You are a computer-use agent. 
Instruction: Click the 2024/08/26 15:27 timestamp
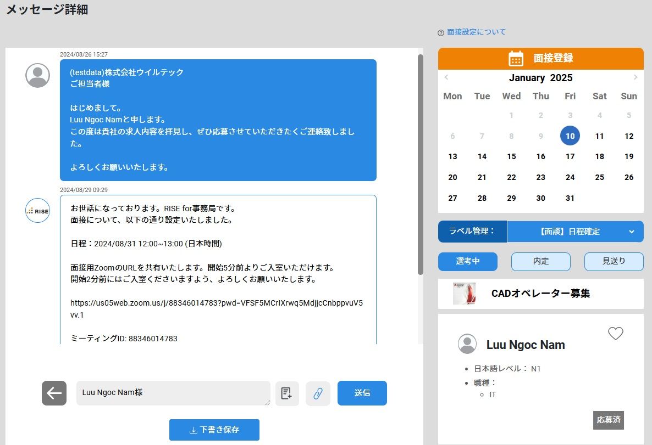pyautogui.click(x=84, y=54)
